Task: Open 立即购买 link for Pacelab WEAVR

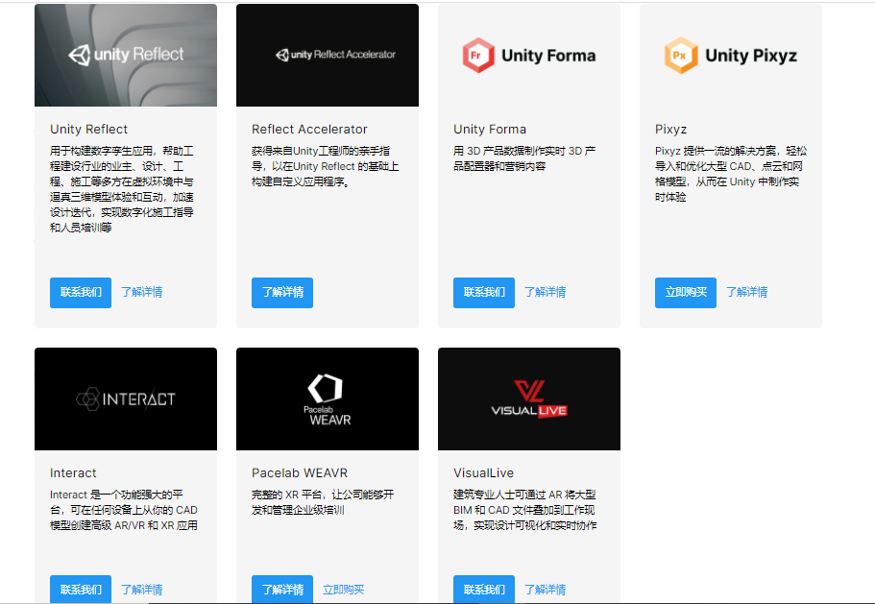Action: pyautogui.click(x=343, y=590)
